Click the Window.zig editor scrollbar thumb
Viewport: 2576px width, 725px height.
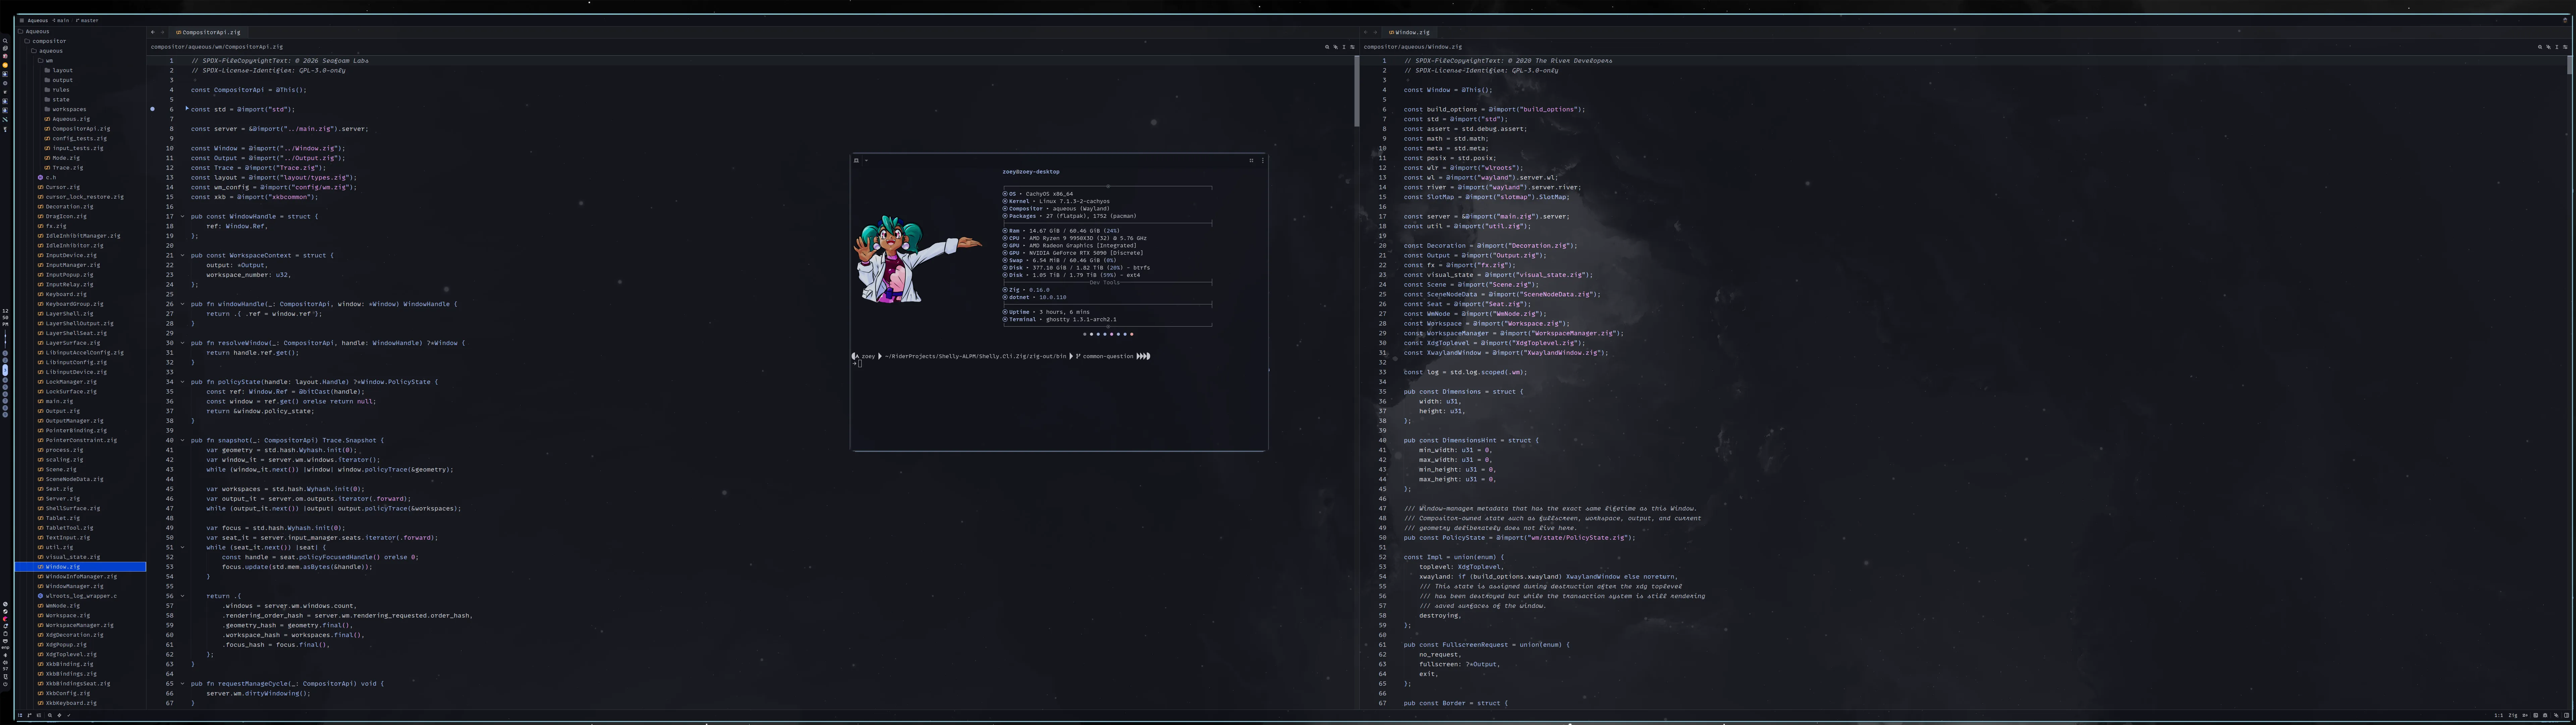tap(2570, 65)
